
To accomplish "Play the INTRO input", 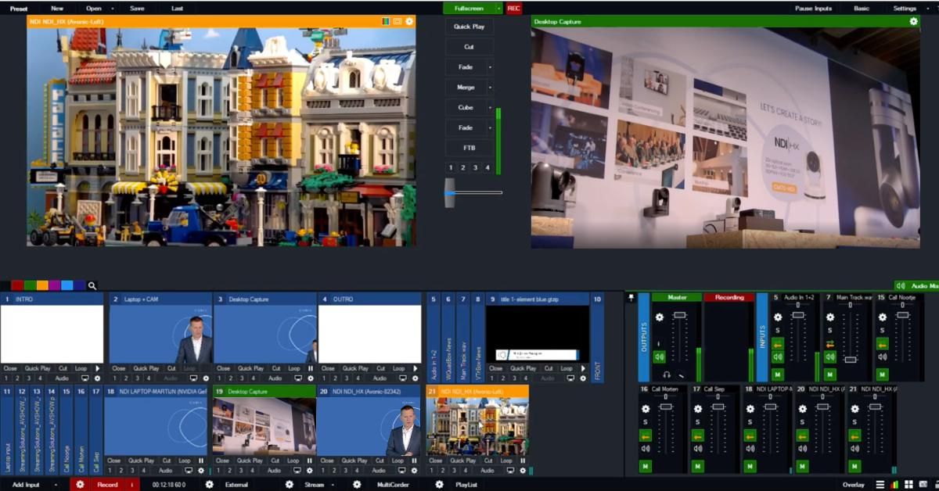I will pos(98,368).
